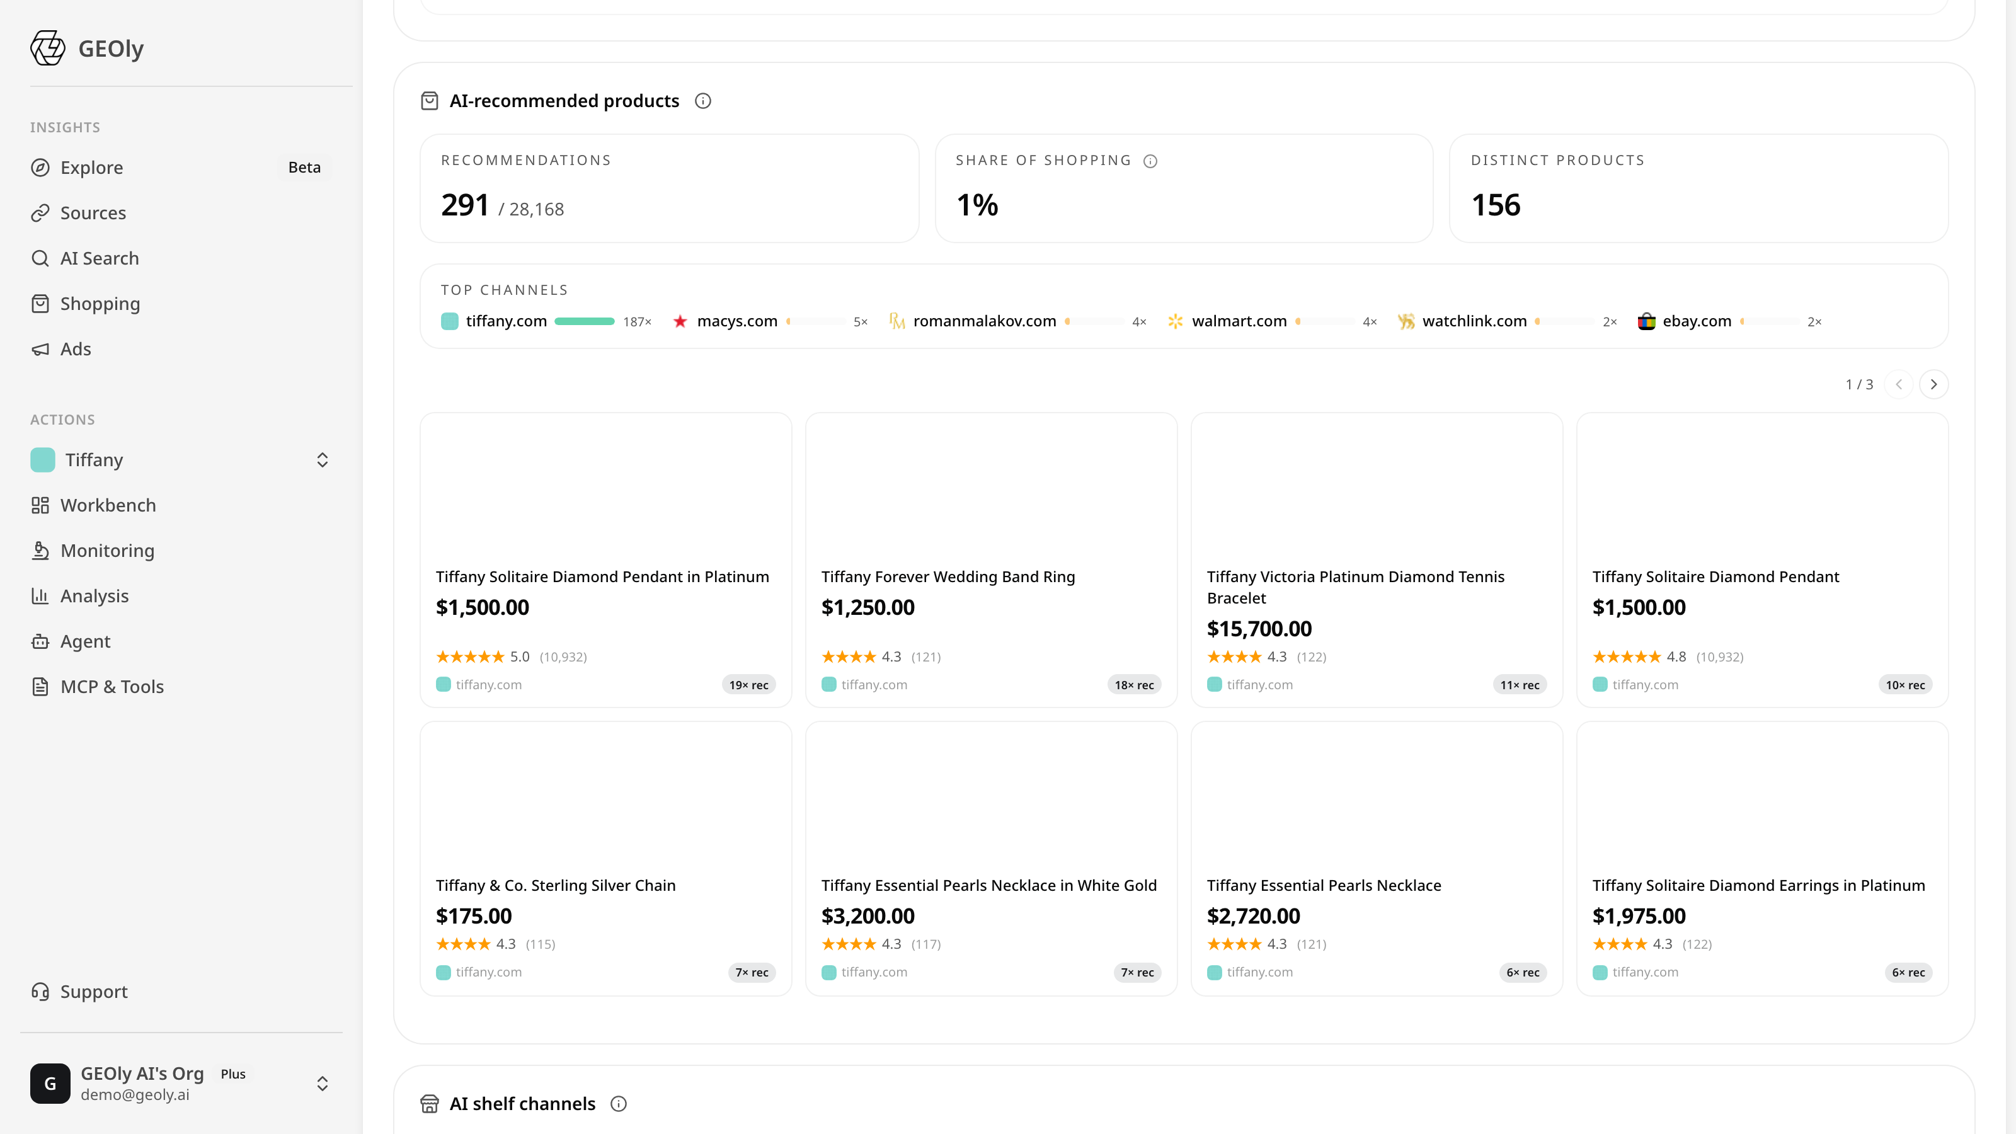This screenshot has width=2016, height=1134.
Task: Click the 291 recommendations value
Action: point(465,205)
